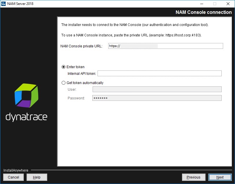
Task: Open Help for the installer
Action: (37, 177)
